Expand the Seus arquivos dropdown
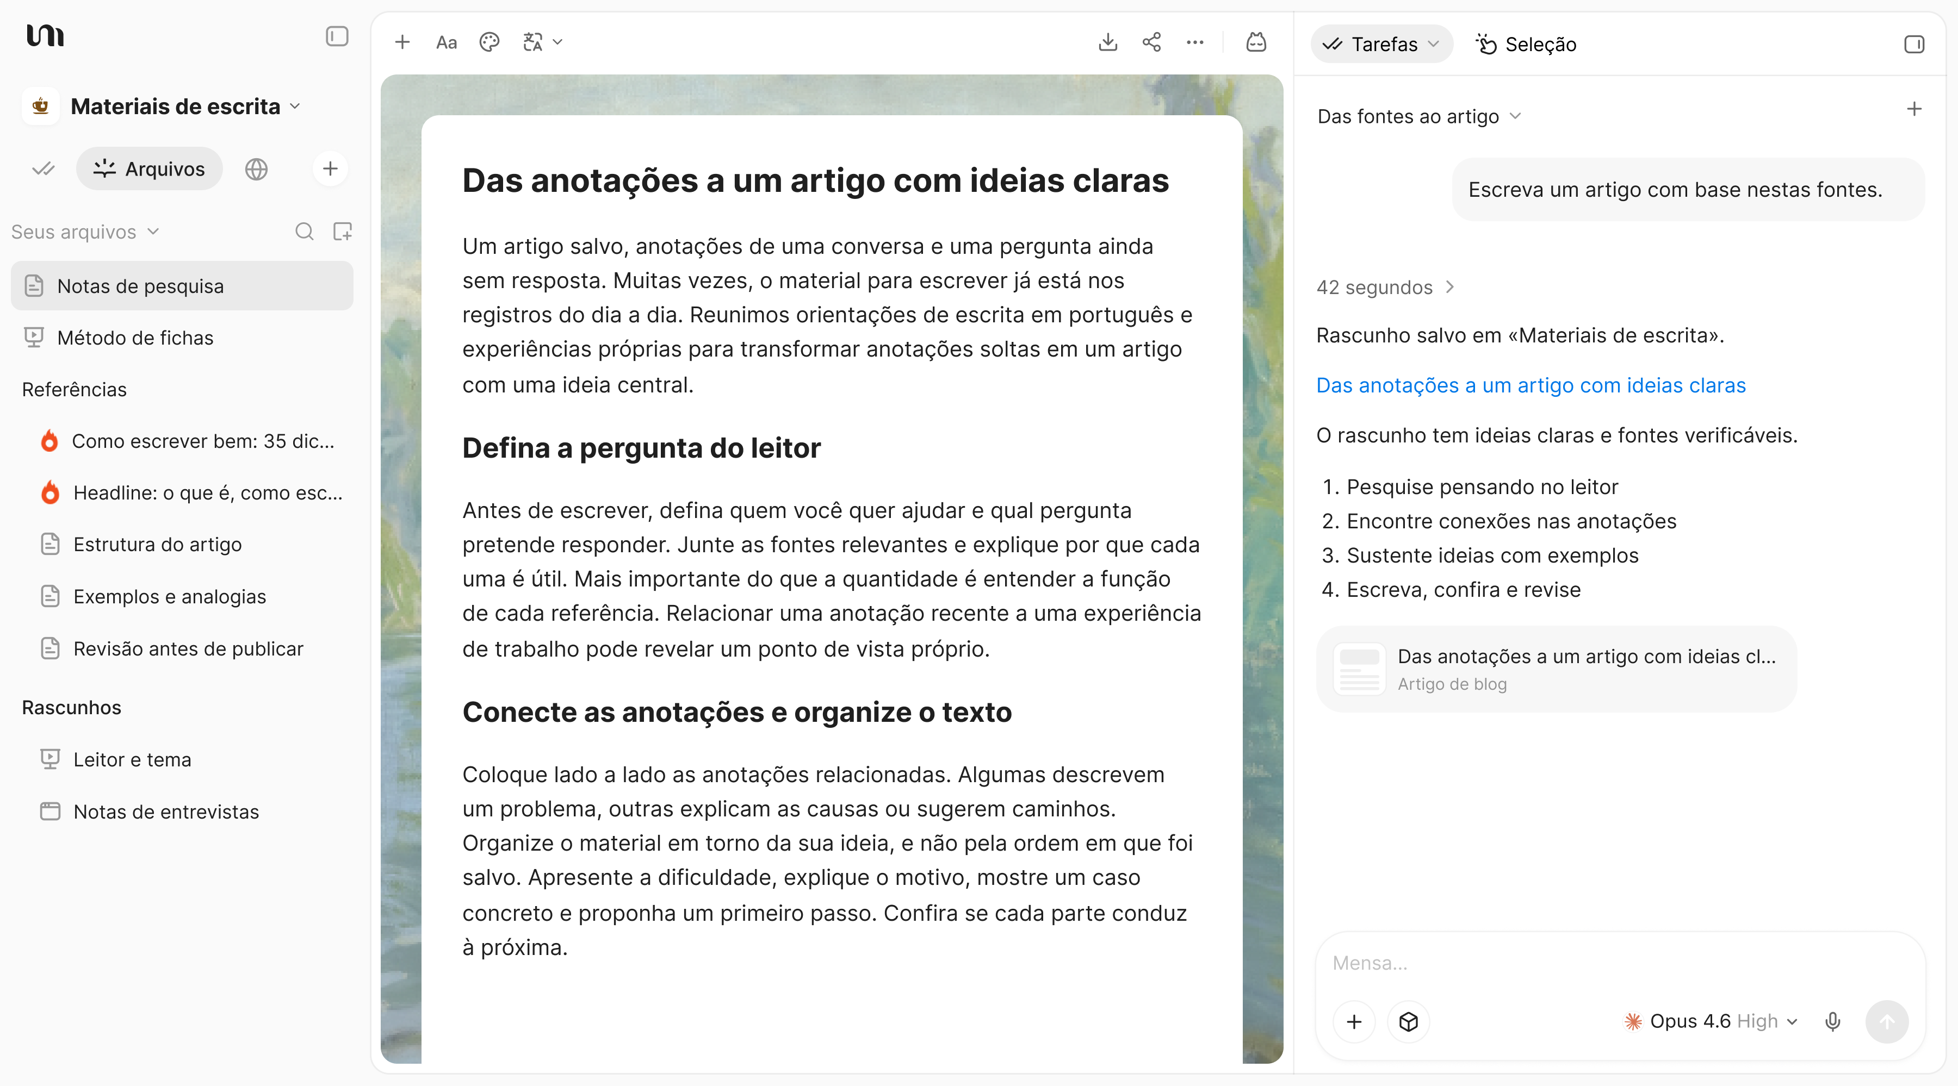This screenshot has width=1958, height=1086. [85, 232]
